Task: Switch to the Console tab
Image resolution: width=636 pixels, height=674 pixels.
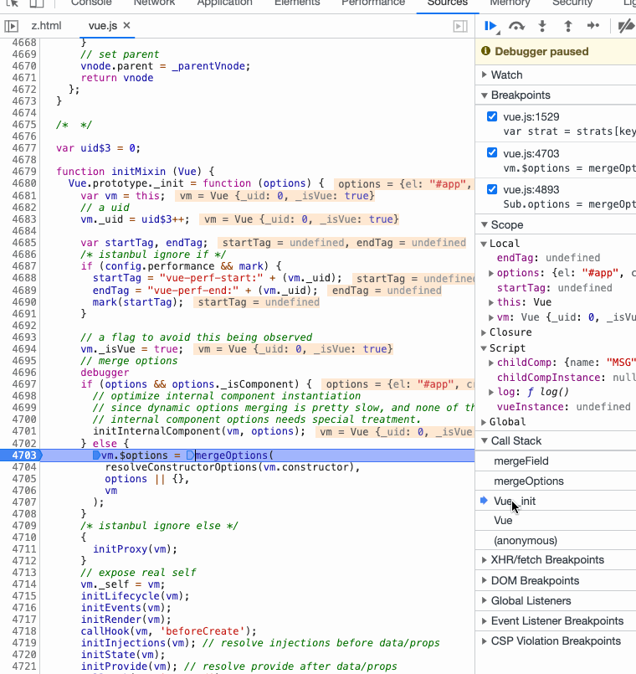Action: pyautogui.click(x=91, y=3)
